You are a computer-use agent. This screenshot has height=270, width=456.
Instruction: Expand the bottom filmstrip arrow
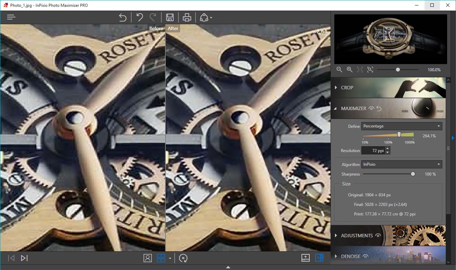pos(228,267)
